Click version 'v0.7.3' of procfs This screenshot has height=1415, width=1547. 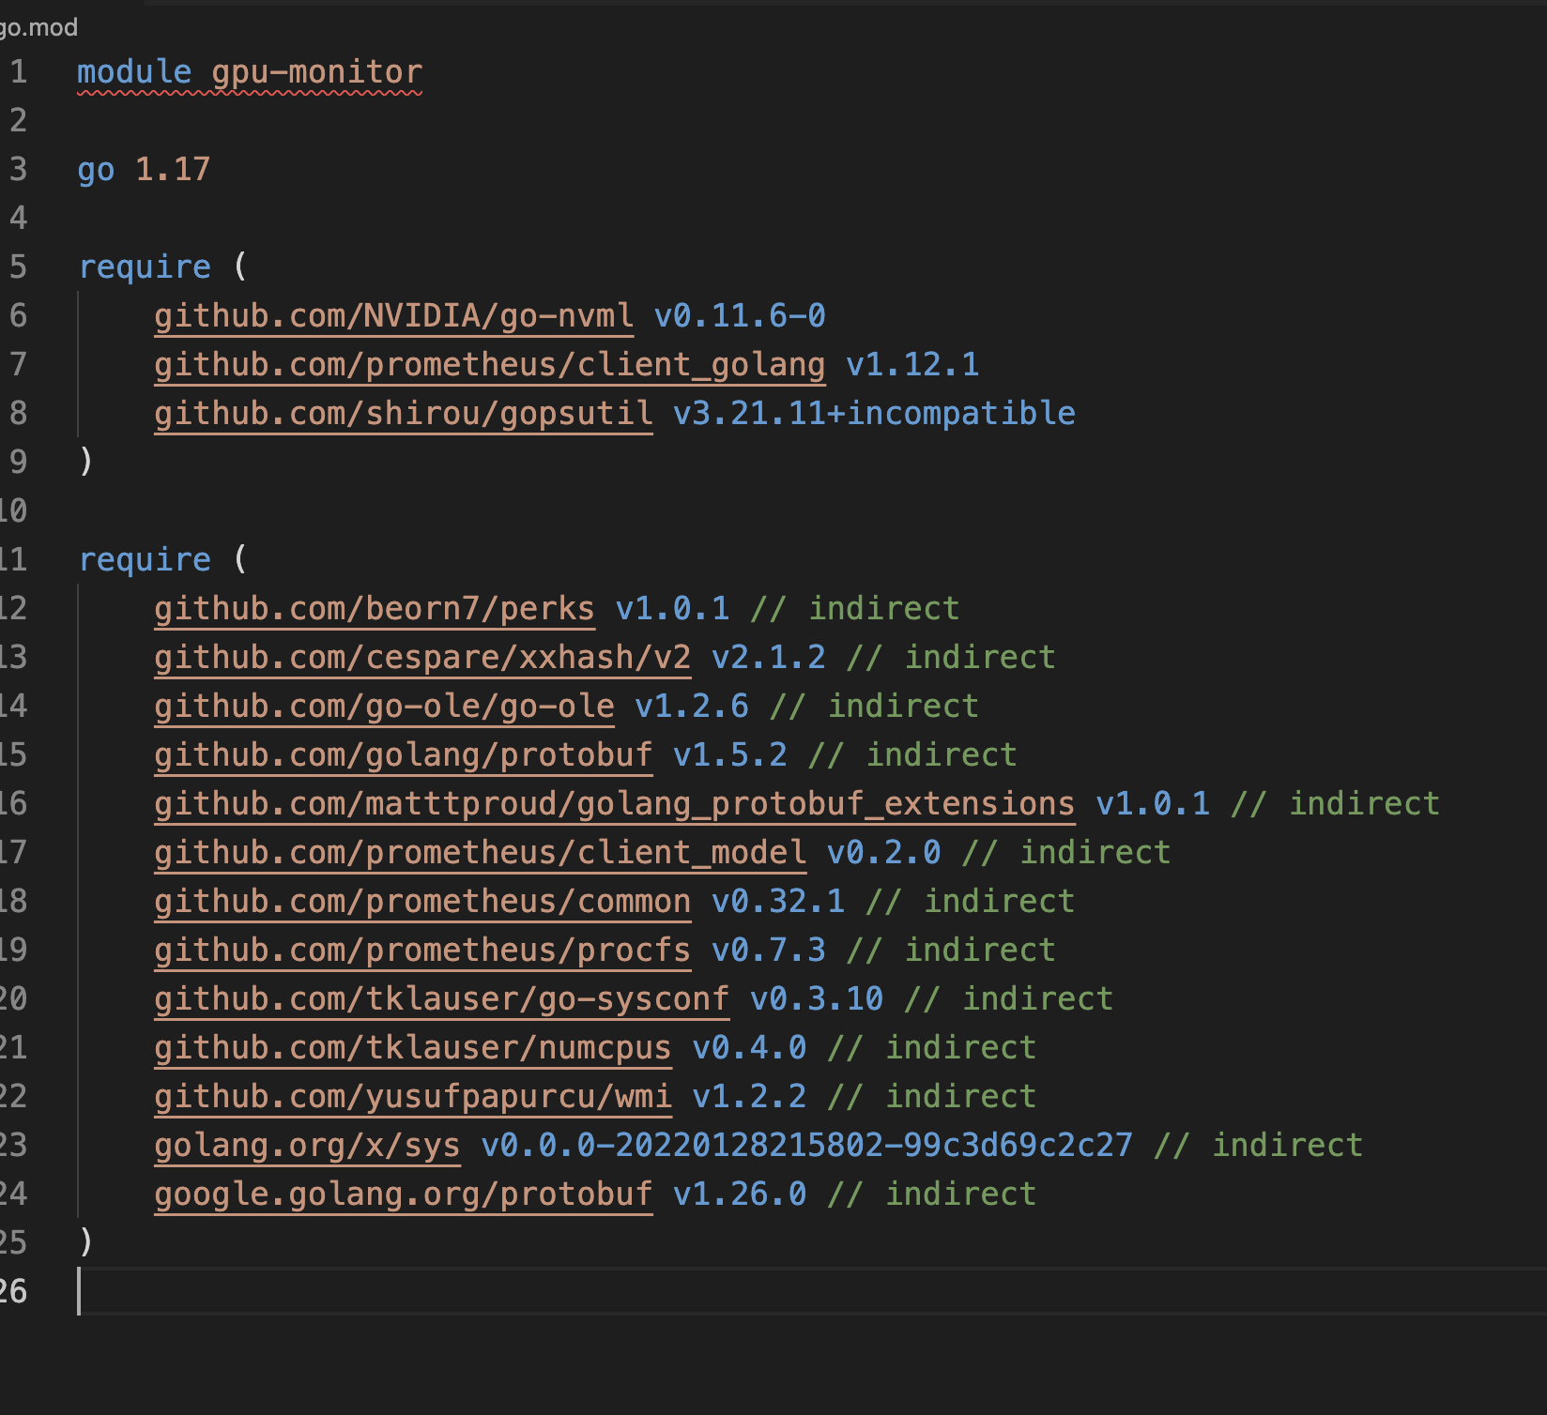[x=769, y=951]
